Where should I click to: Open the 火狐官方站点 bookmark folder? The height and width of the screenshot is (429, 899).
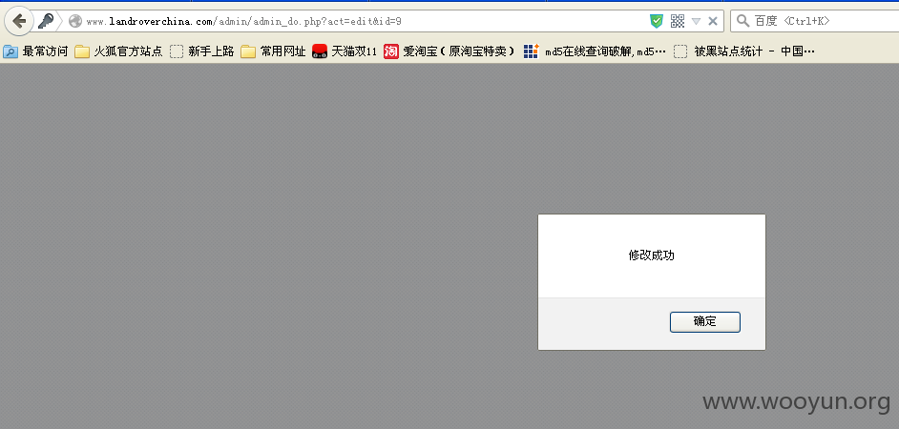click(118, 51)
